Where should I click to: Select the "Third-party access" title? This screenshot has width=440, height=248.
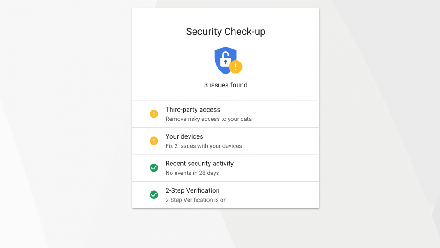pos(193,109)
